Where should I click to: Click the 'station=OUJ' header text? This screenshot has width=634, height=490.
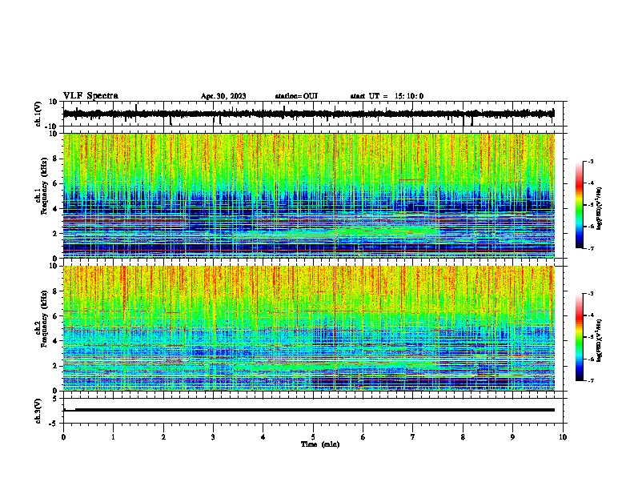[296, 96]
